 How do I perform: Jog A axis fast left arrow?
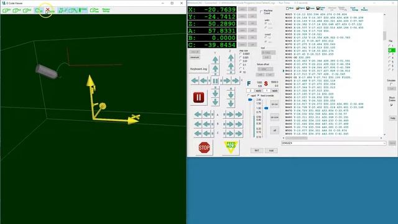(x=198, y=114)
